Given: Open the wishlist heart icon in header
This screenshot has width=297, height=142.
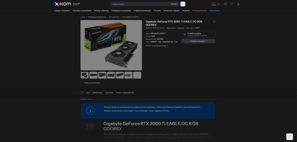Looking at the screenshot, I should tap(231, 4).
